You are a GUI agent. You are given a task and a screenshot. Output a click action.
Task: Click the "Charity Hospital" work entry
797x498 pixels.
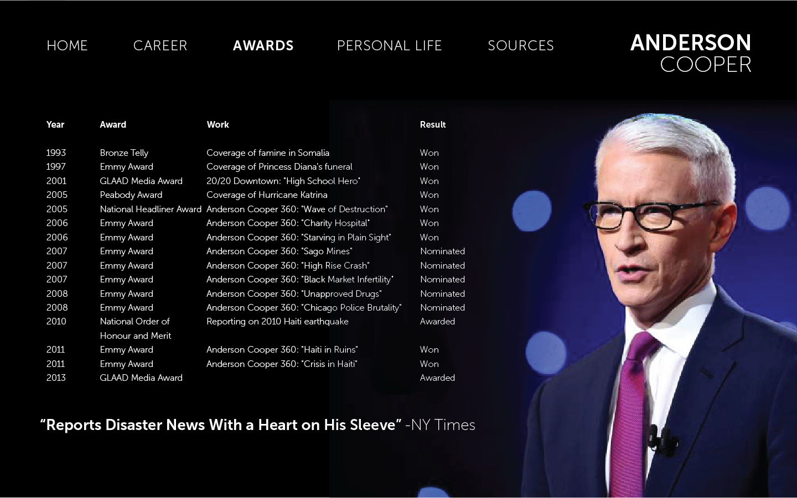pos(288,223)
